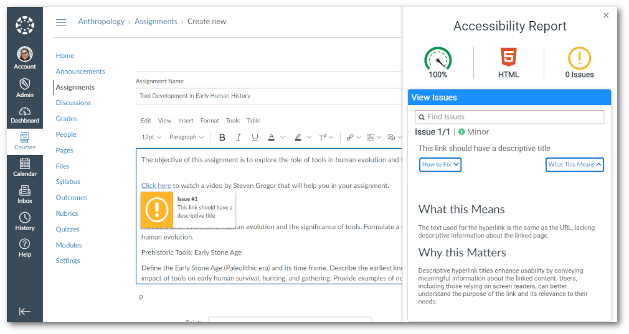Open Files in course navigation
This screenshot has height=334, width=629.
click(x=62, y=166)
